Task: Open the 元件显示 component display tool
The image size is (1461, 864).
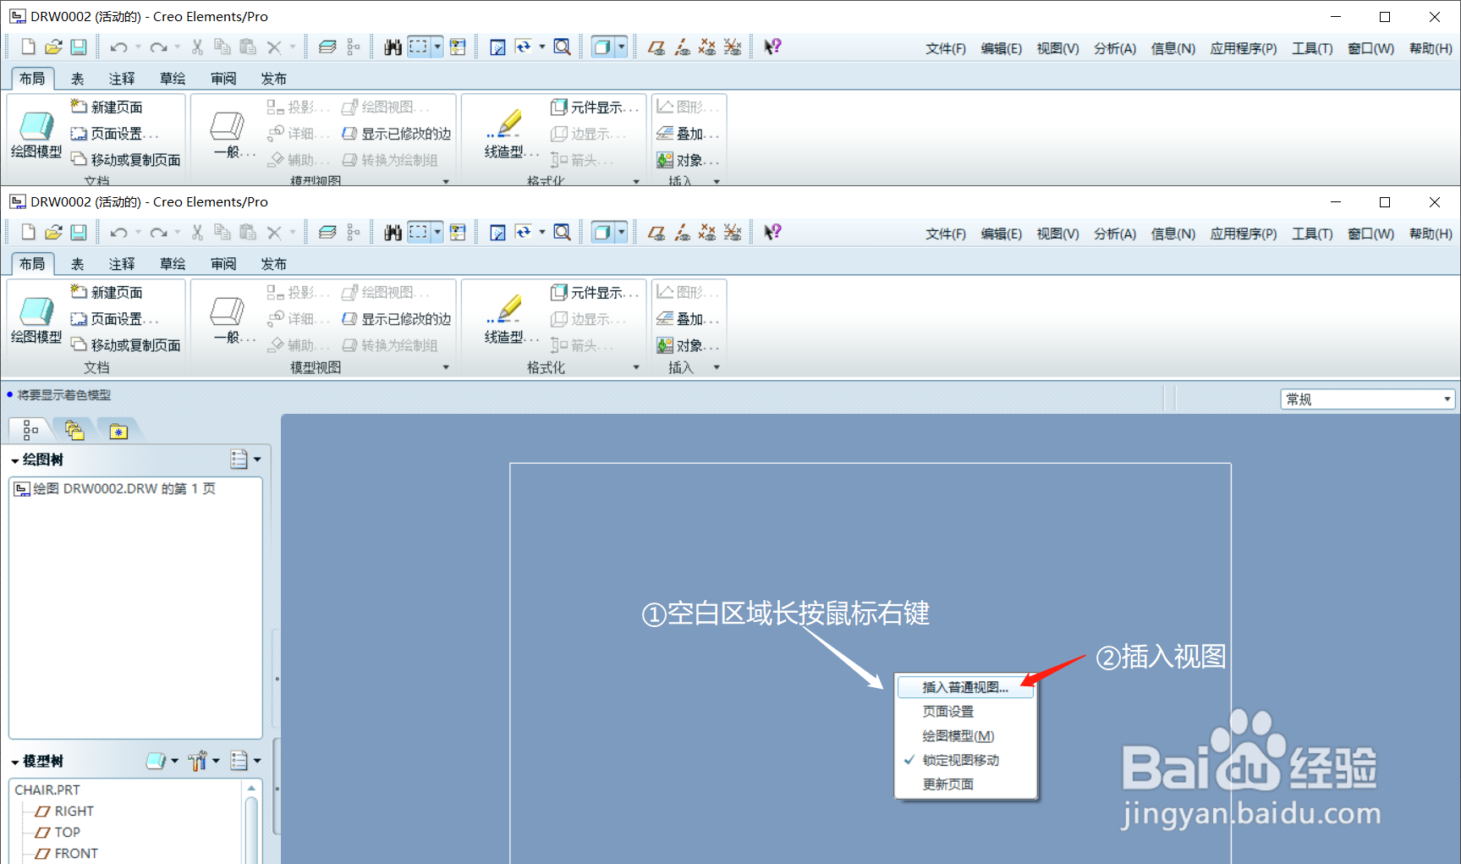Action: point(595,293)
